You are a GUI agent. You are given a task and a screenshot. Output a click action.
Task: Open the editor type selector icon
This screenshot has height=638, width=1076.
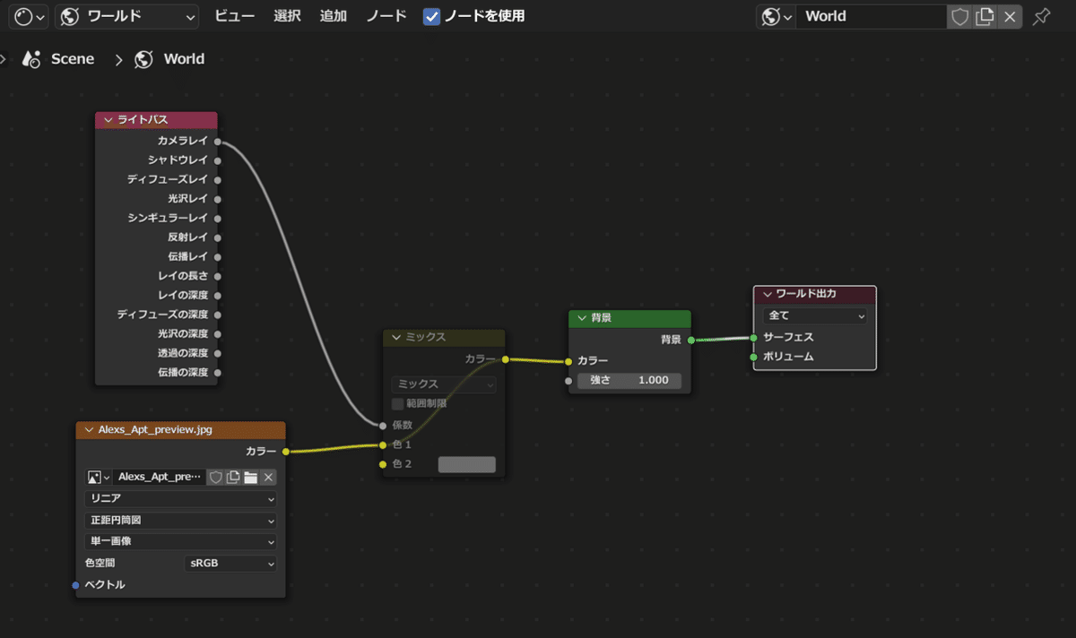28,16
